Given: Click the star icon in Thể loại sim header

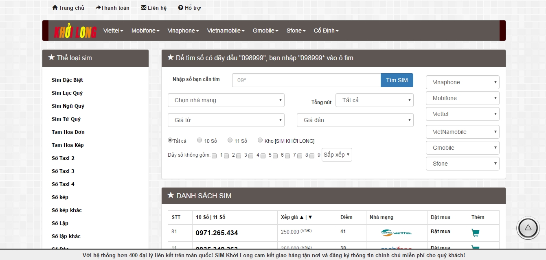Looking at the screenshot, I should point(51,57).
